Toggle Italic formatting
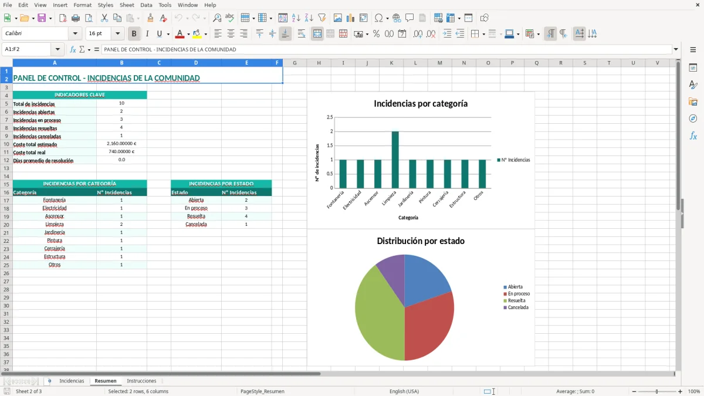704x396 pixels. pyautogui.click(x=147, y=34)
